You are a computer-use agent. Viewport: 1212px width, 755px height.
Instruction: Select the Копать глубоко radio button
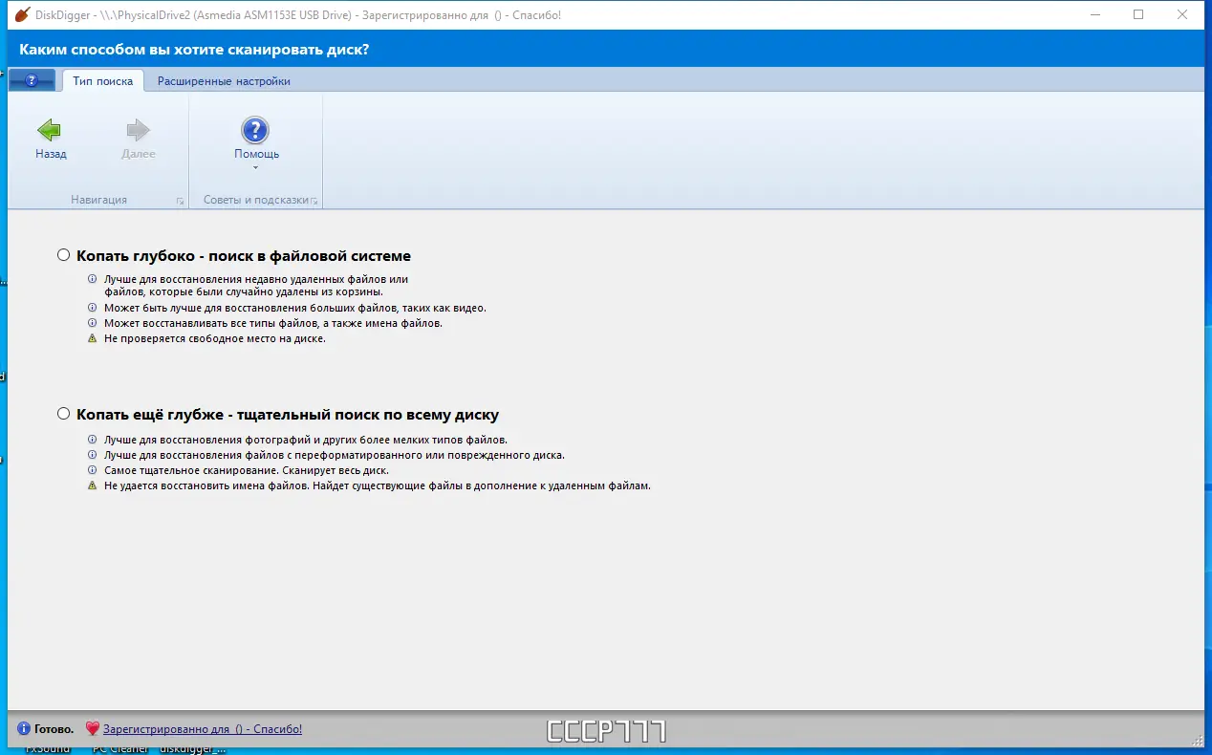coord(64,255)
